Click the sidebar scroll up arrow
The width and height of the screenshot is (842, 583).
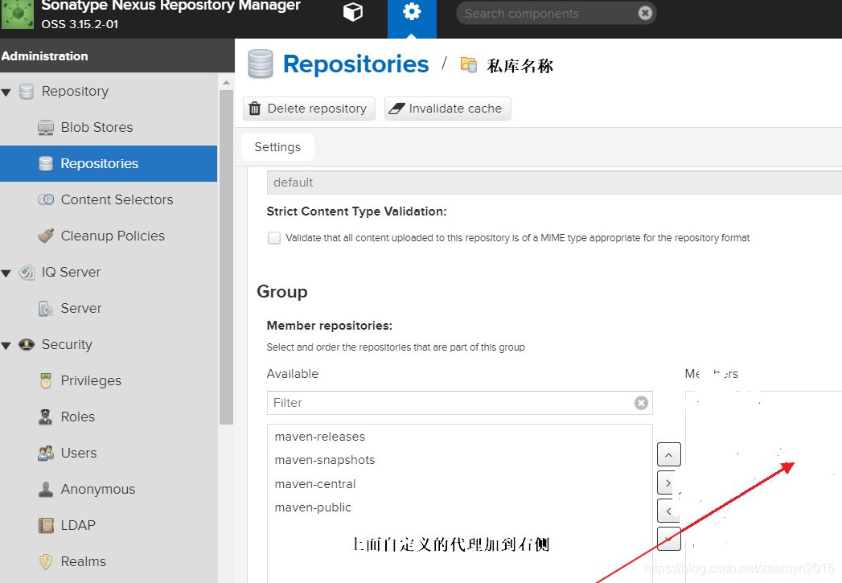pos(226,82)
